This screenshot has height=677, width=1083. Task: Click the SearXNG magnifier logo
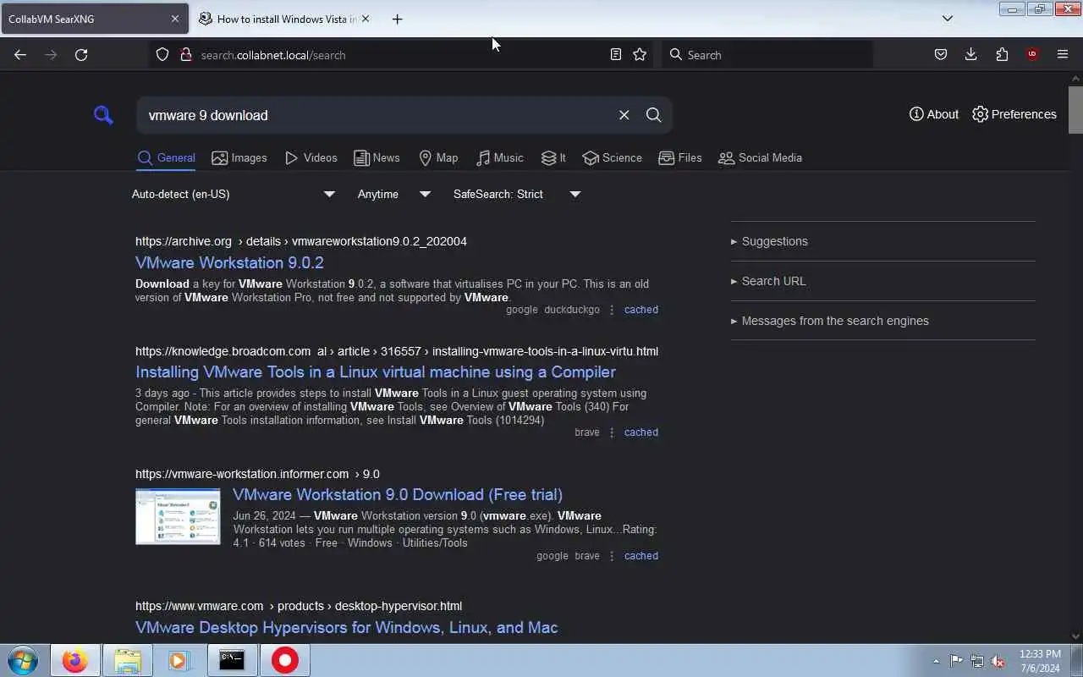pyautogui.click(x=103, y=114)
